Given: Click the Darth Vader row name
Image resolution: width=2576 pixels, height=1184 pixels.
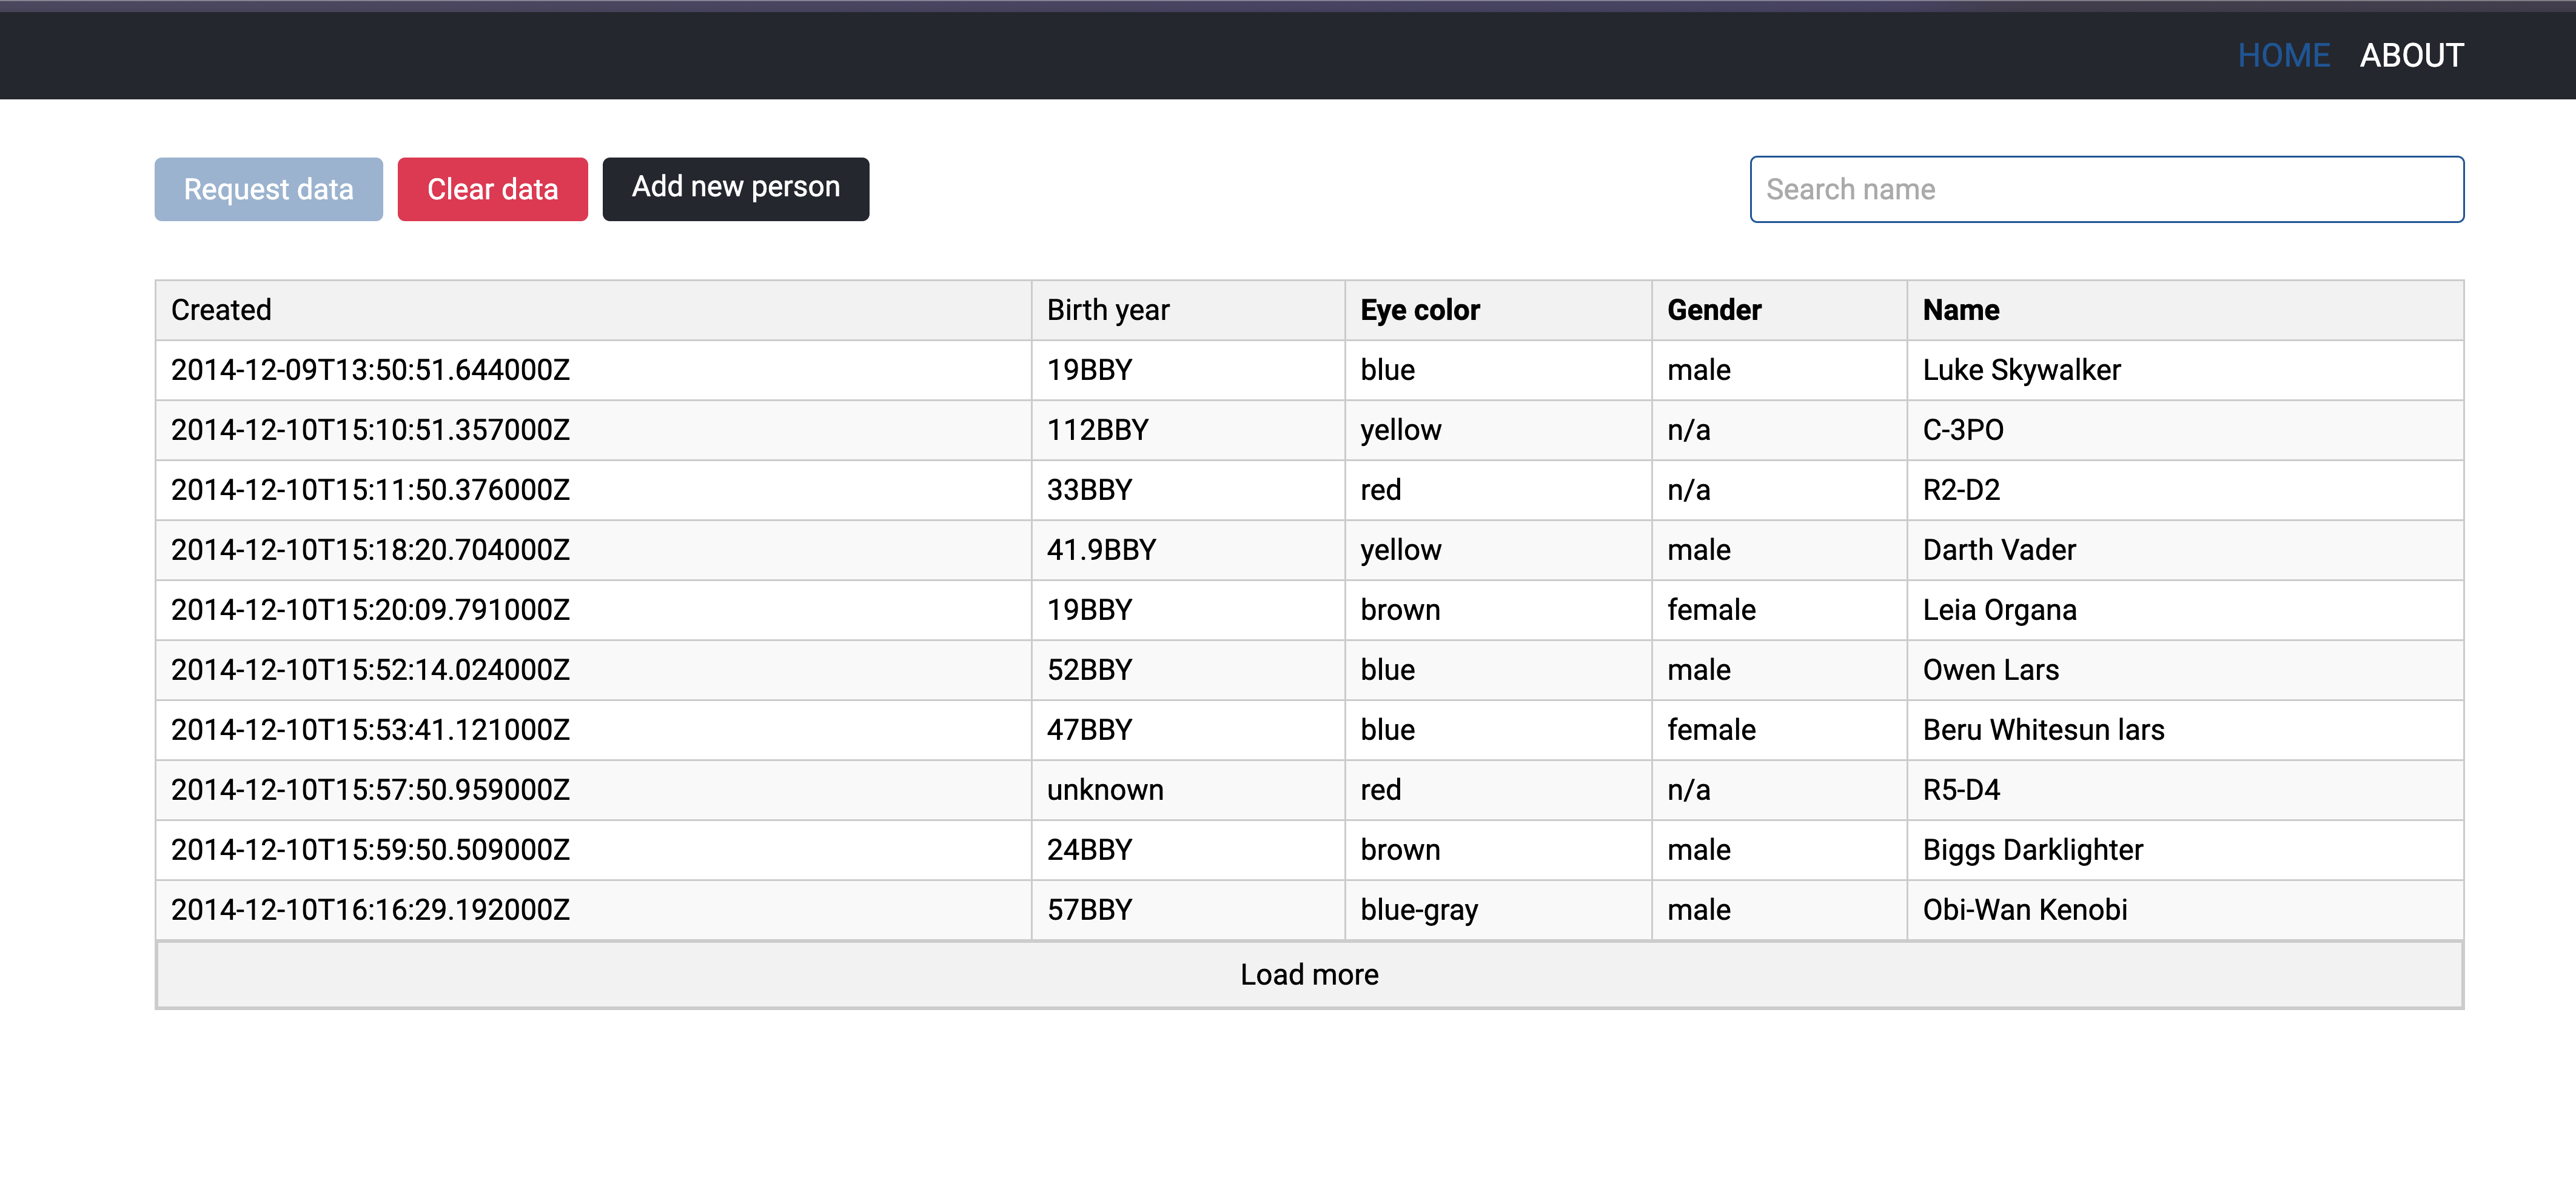Looking at the screenshot, I should coord(1998,550).
